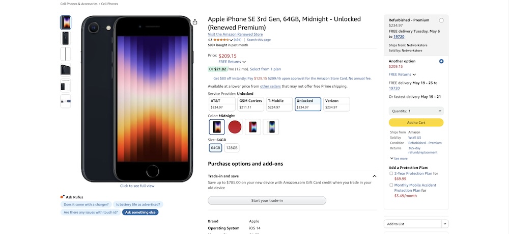Click the Rufus icon beside Ask Rufus
The height and width of the screenshot is (234, 509).
62,197
